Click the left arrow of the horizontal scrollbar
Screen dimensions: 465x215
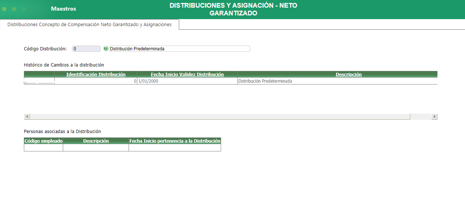pyautogui.click(x=27, y=116)
